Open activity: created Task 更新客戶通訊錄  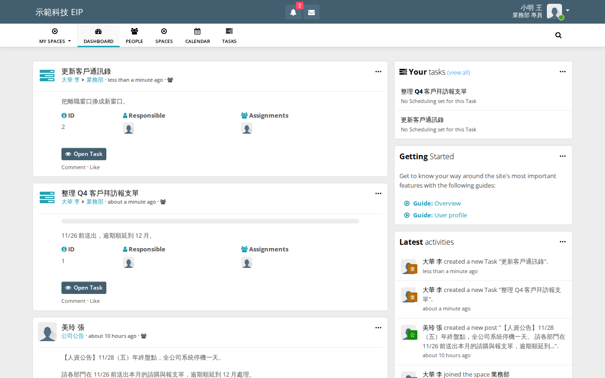tap(483, 266)
